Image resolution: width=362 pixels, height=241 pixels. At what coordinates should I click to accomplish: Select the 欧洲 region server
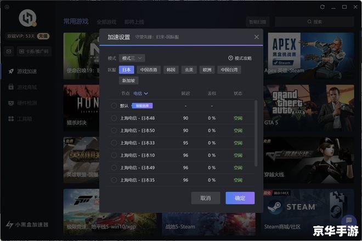point(207,70)
